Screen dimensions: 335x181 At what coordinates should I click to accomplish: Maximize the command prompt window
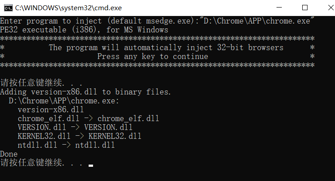pyautogui.click(x=305, y=8)
